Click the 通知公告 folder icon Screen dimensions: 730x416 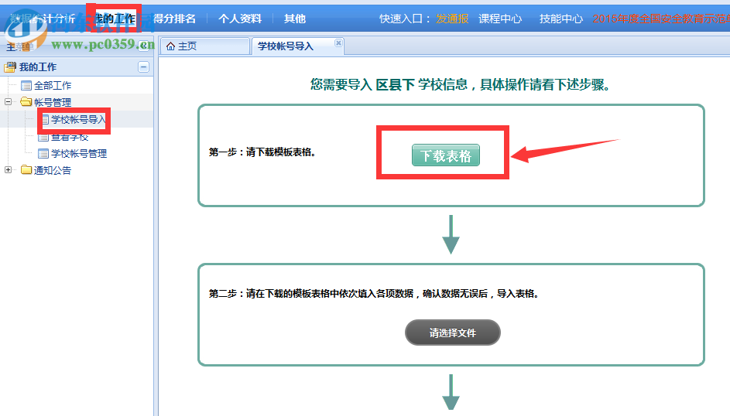click(26, 169)
